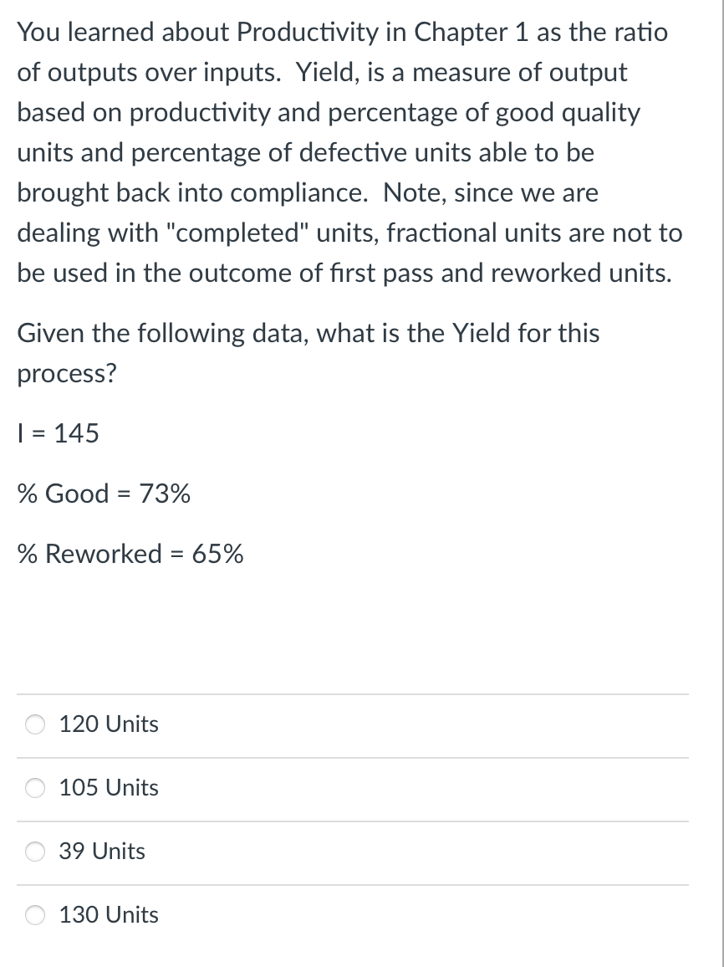Click the "120 Units" answer label text
This screenshot has height=967, width=724.
109,724
